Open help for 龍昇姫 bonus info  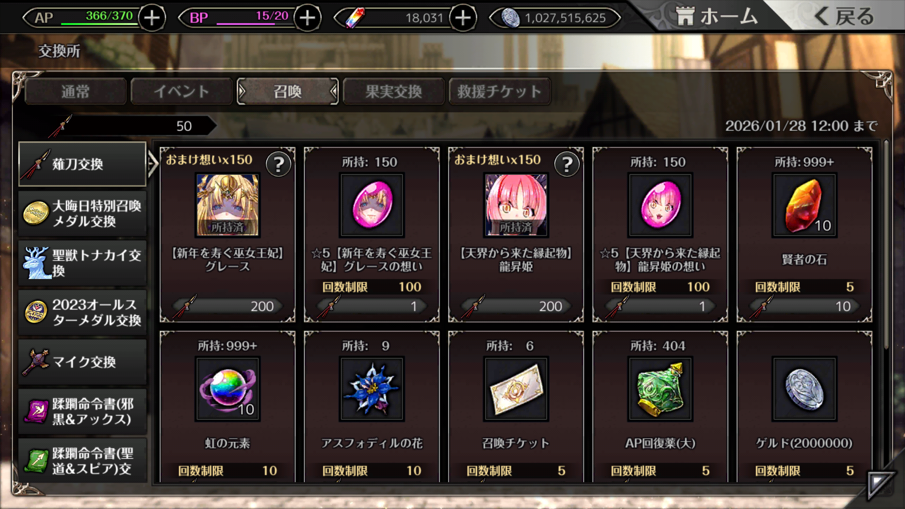point(567,164)
